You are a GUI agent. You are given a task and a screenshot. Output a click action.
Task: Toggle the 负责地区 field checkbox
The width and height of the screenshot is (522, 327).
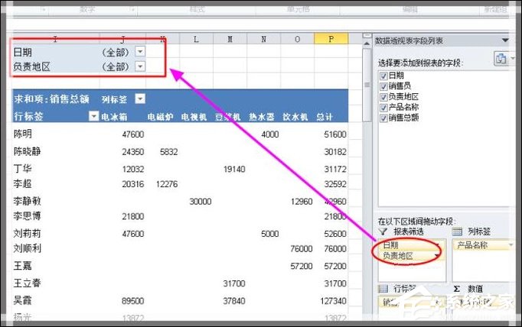(x=383, y=97)
